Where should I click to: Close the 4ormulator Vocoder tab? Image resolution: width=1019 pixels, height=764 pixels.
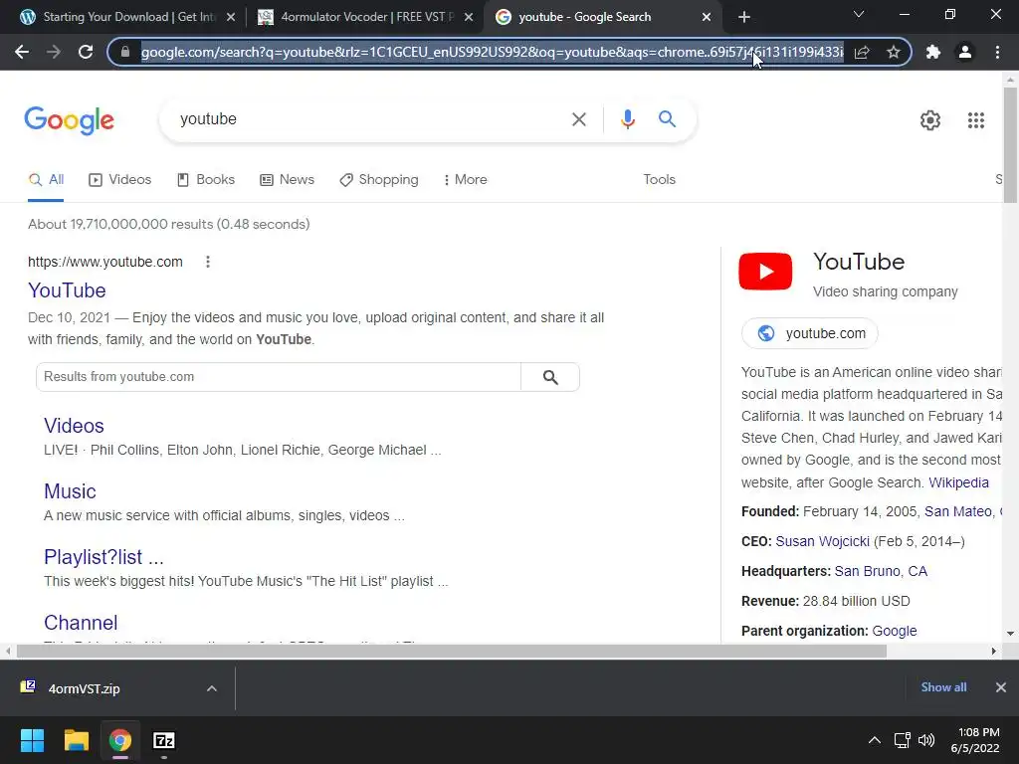469,18
